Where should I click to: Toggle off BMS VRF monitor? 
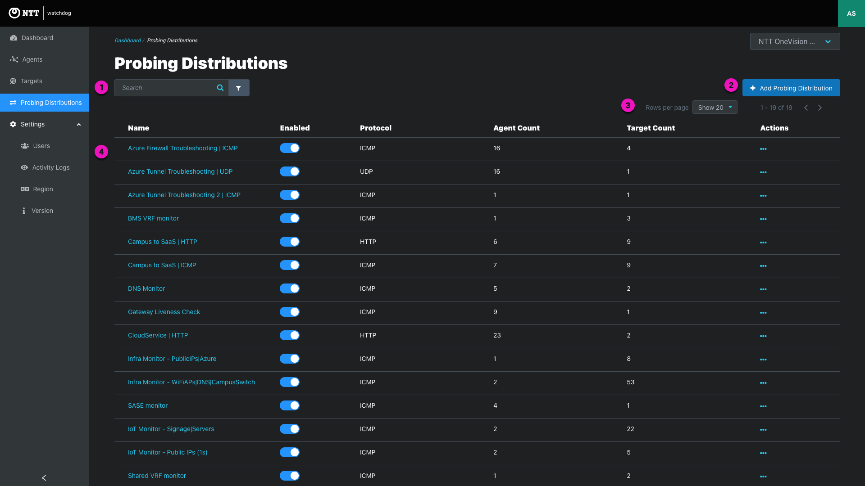290,218
